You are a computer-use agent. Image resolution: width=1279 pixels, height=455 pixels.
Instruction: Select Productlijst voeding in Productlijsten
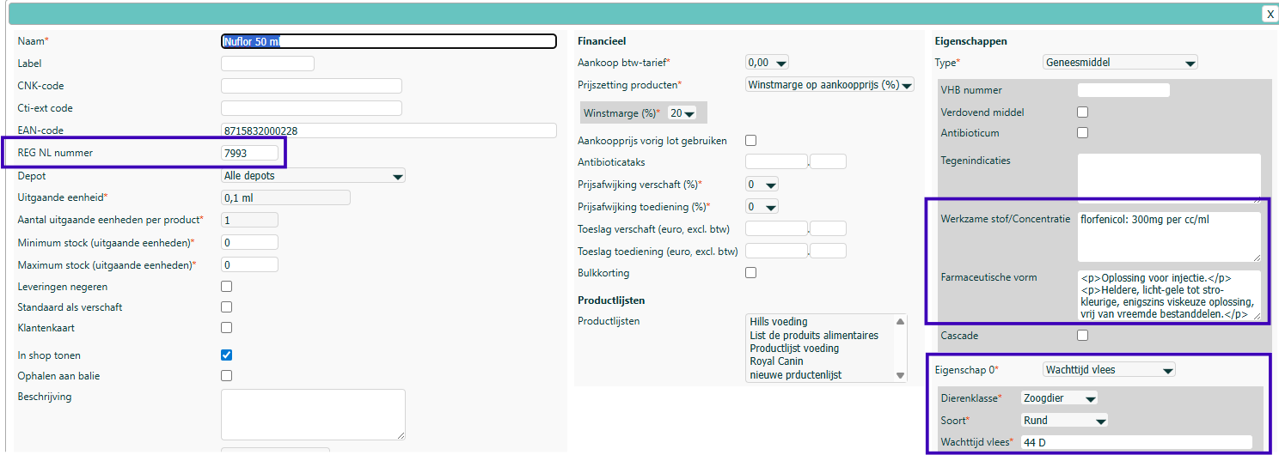coord(794,349)
